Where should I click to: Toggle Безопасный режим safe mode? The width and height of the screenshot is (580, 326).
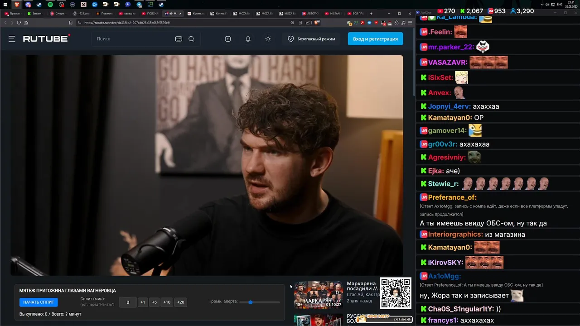[312, 39]
